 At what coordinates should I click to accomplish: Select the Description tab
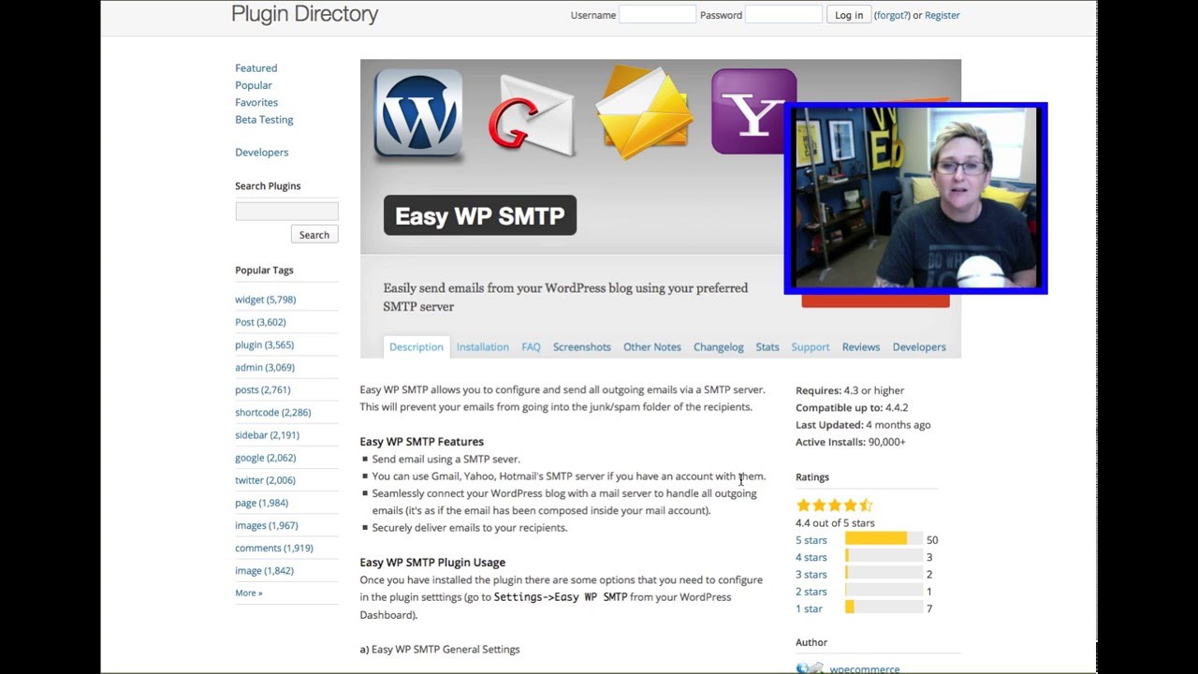coord(416,346)
